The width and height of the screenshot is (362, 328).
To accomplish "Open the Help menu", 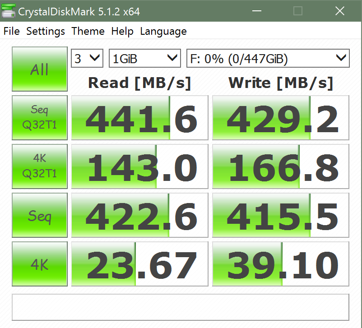I will coord(122,31).
